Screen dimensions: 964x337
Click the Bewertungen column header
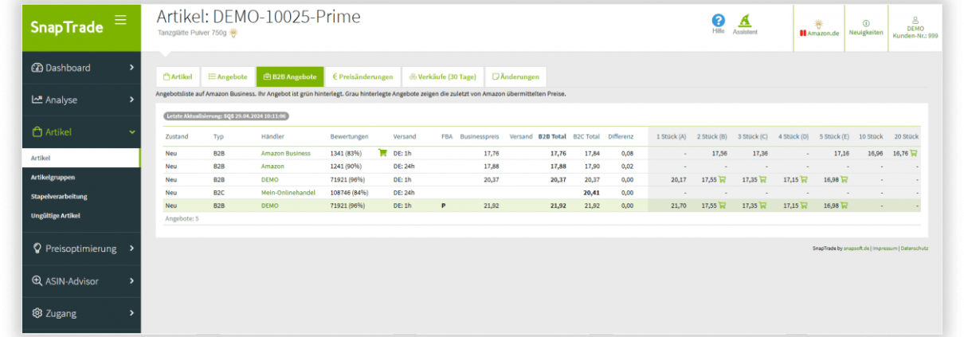(350, 136)
